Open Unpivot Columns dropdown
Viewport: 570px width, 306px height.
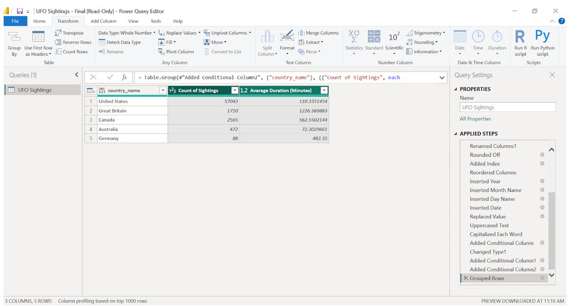pyautogui.click(x=250, y=32)
